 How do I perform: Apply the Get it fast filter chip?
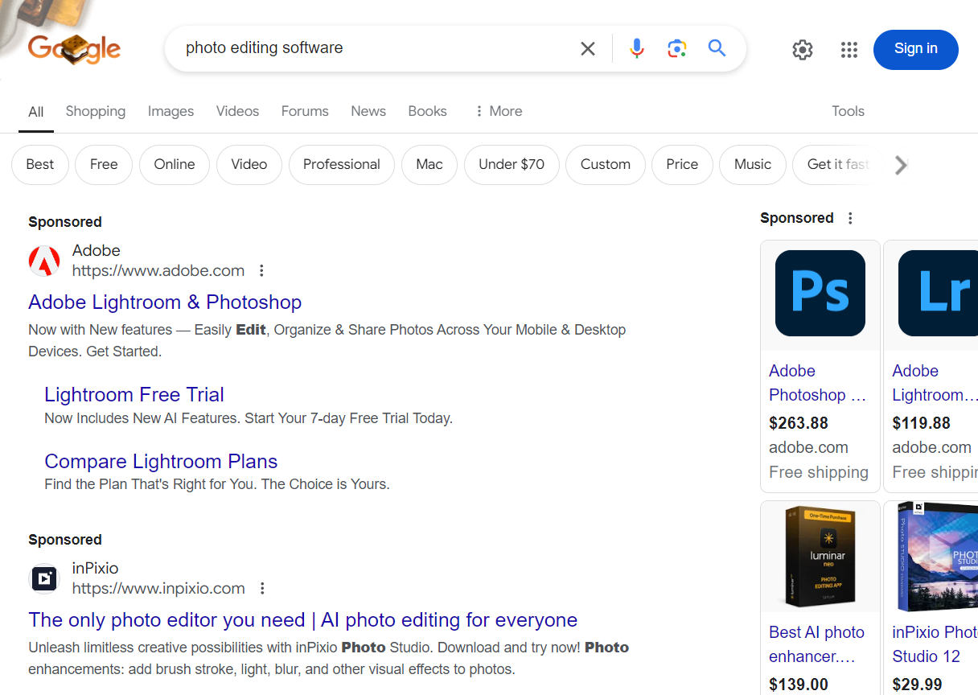(836, 165)
